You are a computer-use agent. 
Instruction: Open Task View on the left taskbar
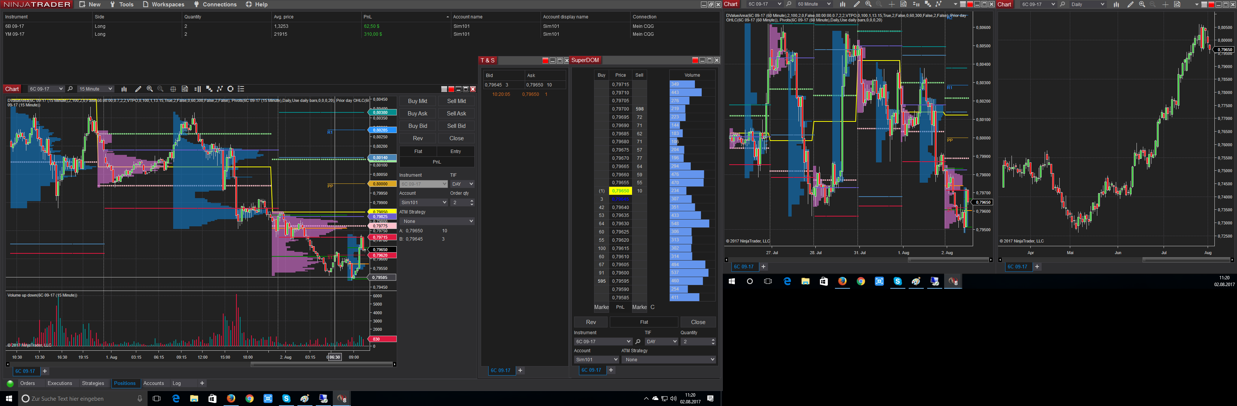click(157, 398)
